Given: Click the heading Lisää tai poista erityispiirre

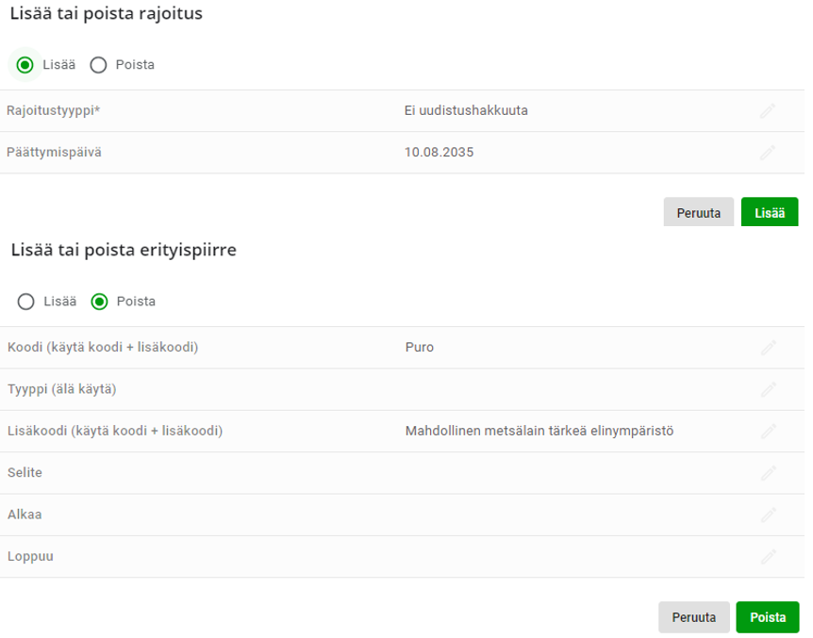Looking at the screenshot, I should coord(124,250).
